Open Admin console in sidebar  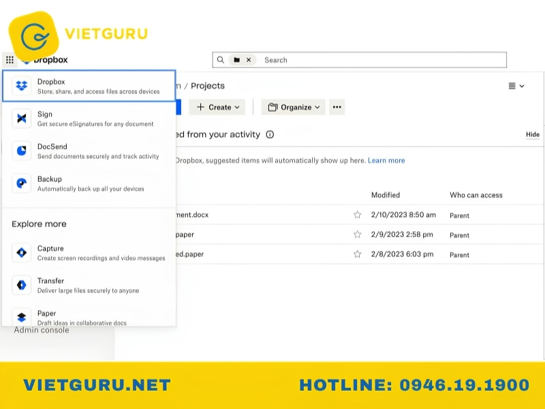tap(42, 331)
